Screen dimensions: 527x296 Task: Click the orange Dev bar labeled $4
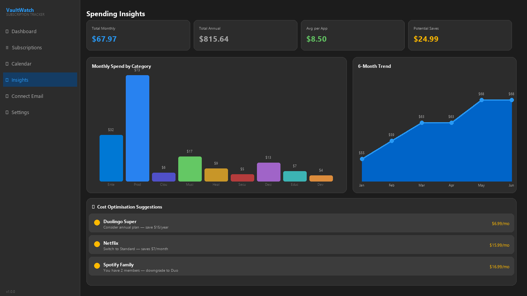coord(321,178)
